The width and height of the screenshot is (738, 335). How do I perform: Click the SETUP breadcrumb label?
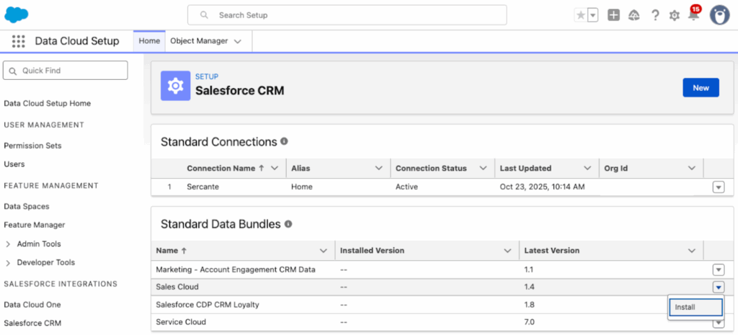(207, 76)
